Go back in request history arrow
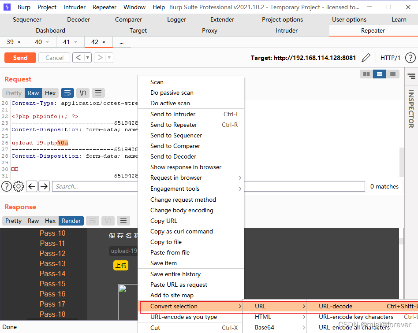Viewport: 418px width, 333px height. pos(78,58)
